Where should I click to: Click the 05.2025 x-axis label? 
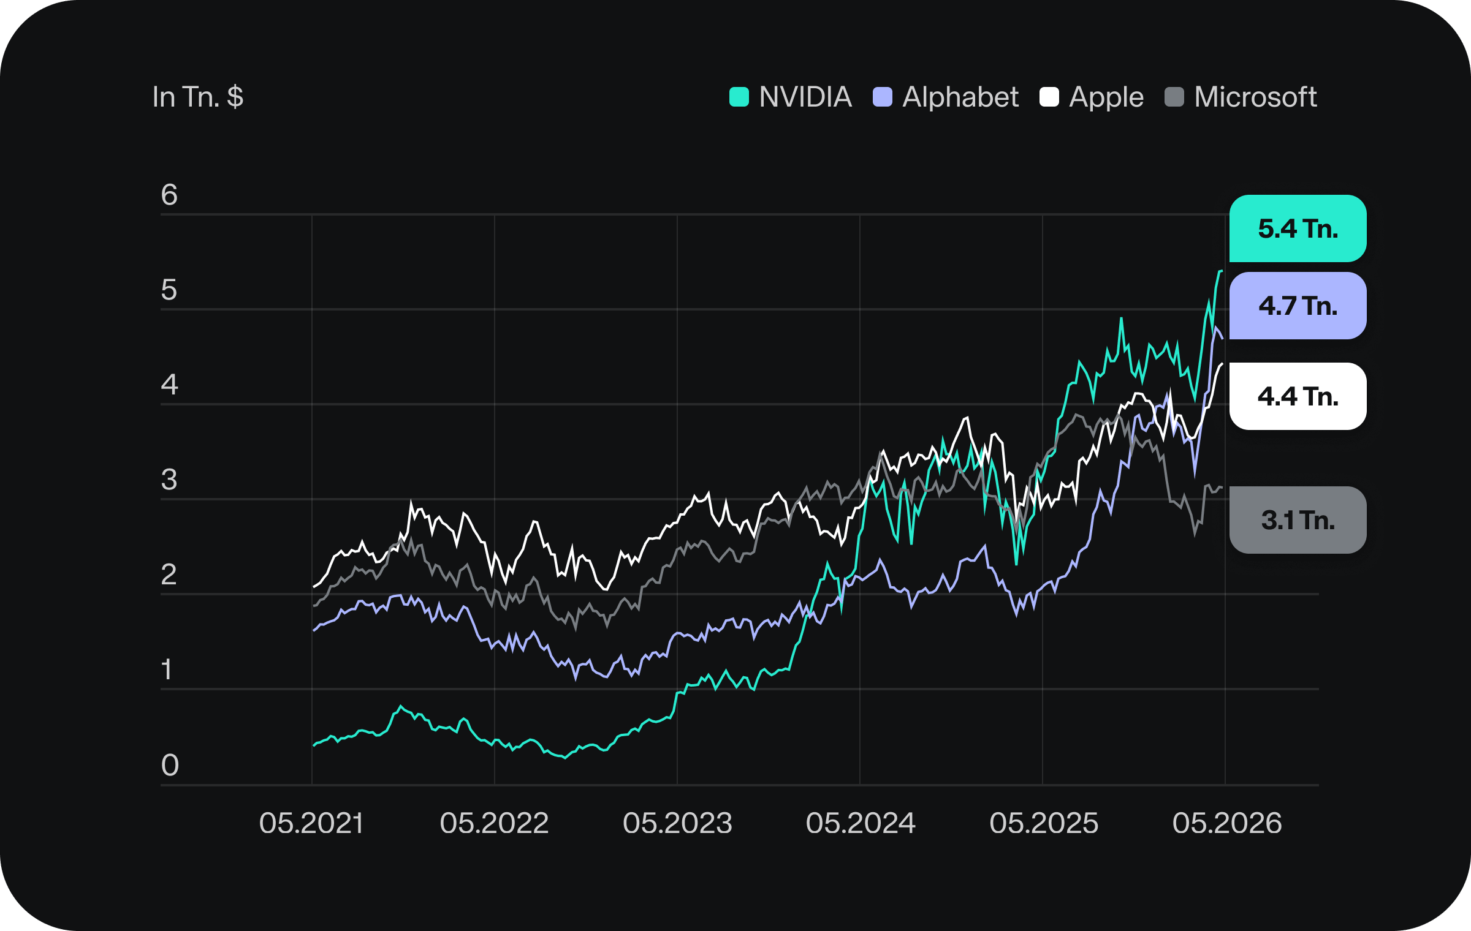click(1044, 823)
